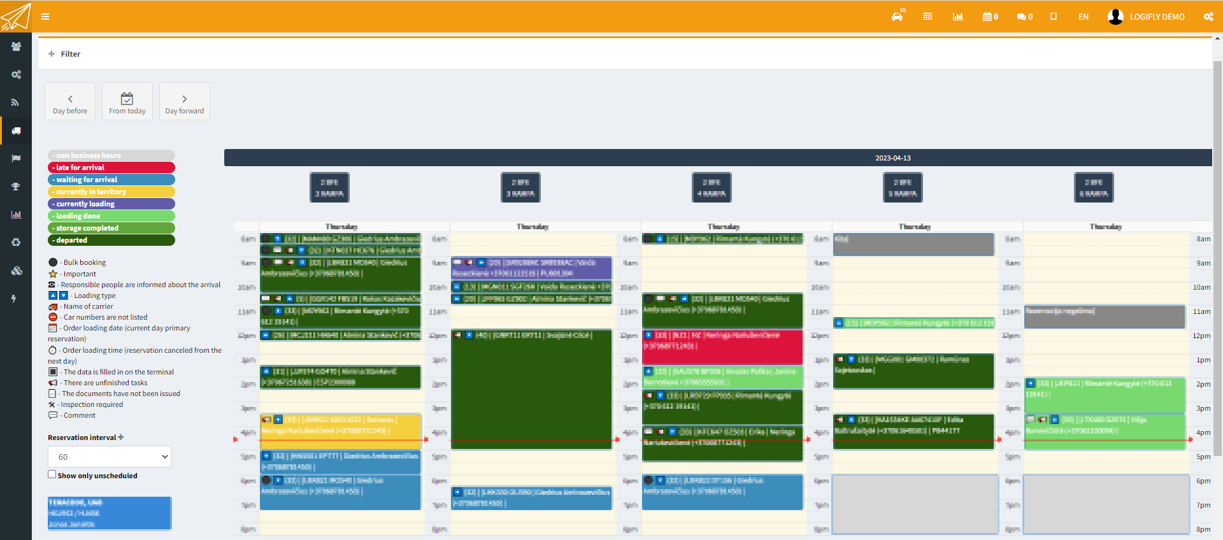Click the late for arrival red swatch
The height and width of the screenshot is (540, 1223).
click(x=111, y=167)
